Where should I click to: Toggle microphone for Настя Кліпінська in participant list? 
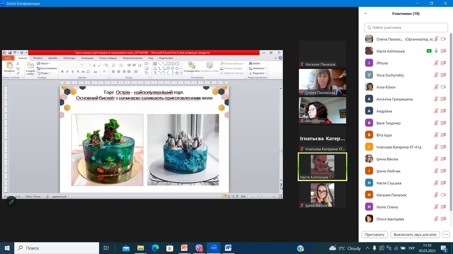click(436, 51)
